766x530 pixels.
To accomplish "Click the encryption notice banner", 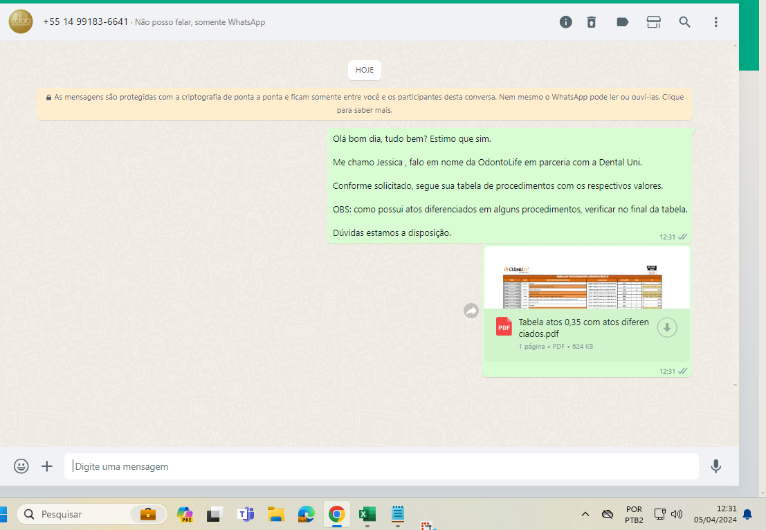I will [365, 104].
